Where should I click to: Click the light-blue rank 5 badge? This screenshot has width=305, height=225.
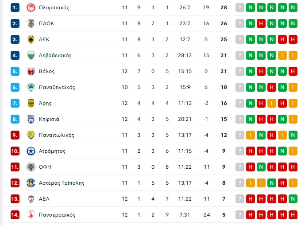click(x=15, y=71)
